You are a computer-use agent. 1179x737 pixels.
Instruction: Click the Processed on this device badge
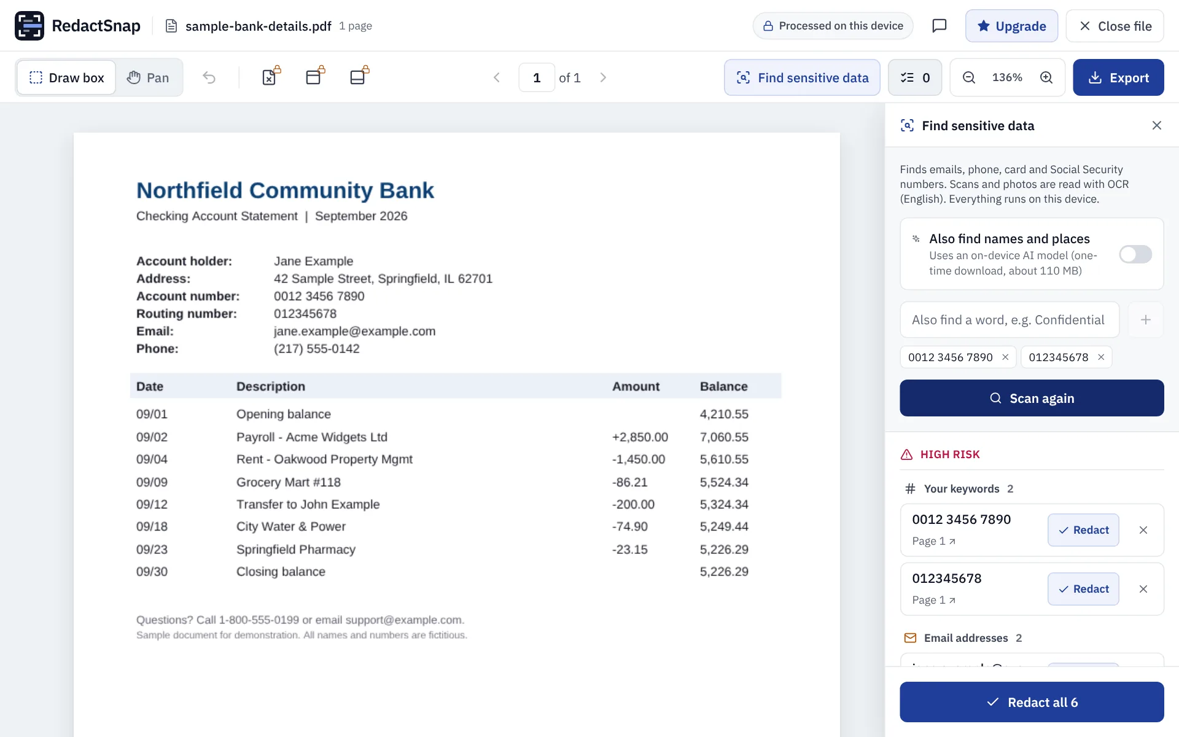tap(833, 26)
